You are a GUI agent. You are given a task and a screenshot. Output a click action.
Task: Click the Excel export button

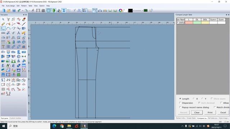223,113
